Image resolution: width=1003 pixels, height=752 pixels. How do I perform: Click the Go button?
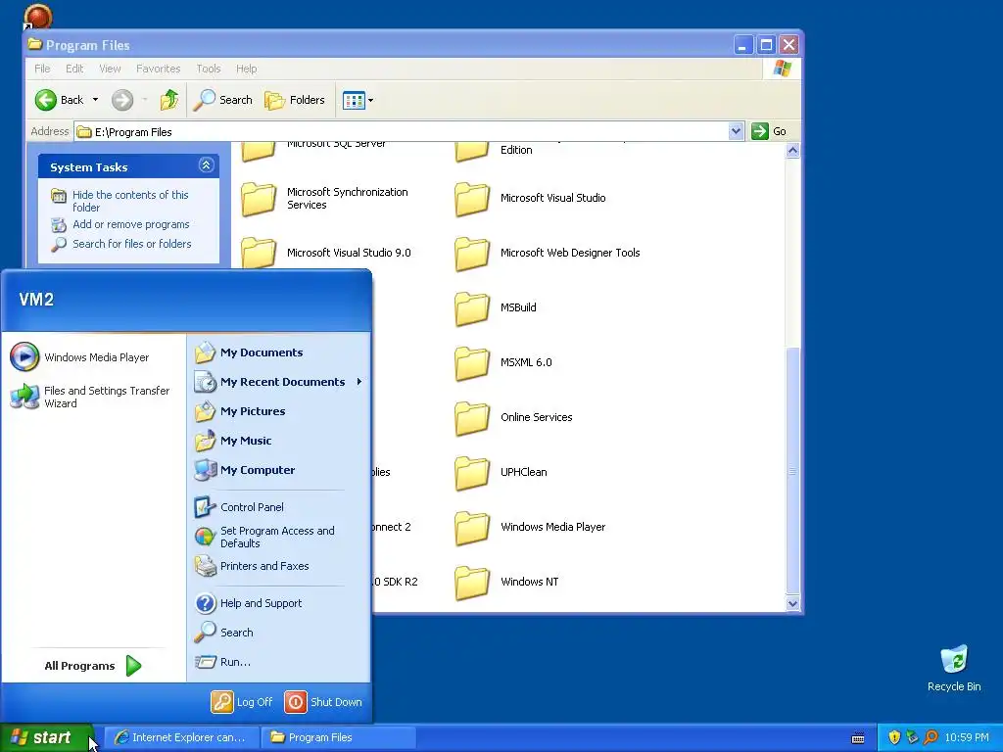click(x=769, y=131)
